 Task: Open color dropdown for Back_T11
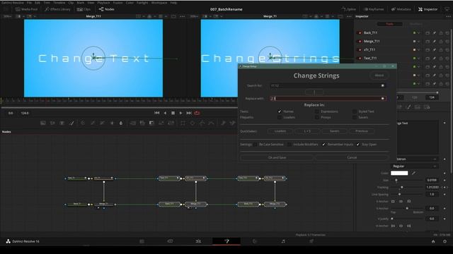pyautogui.click(x=416, y=33)
